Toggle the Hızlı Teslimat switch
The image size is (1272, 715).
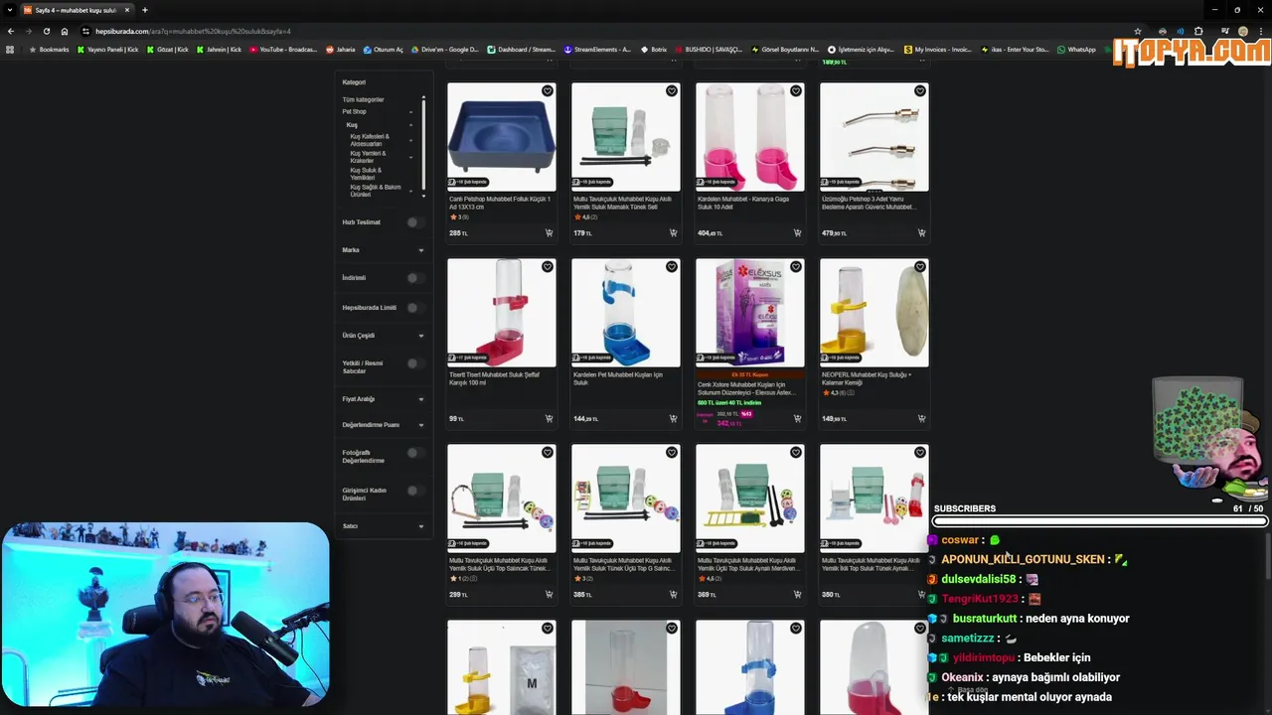pyautogui.click(x=415, y=222)
